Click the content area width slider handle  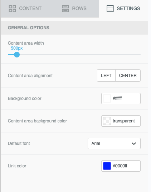tap(17, 55)
